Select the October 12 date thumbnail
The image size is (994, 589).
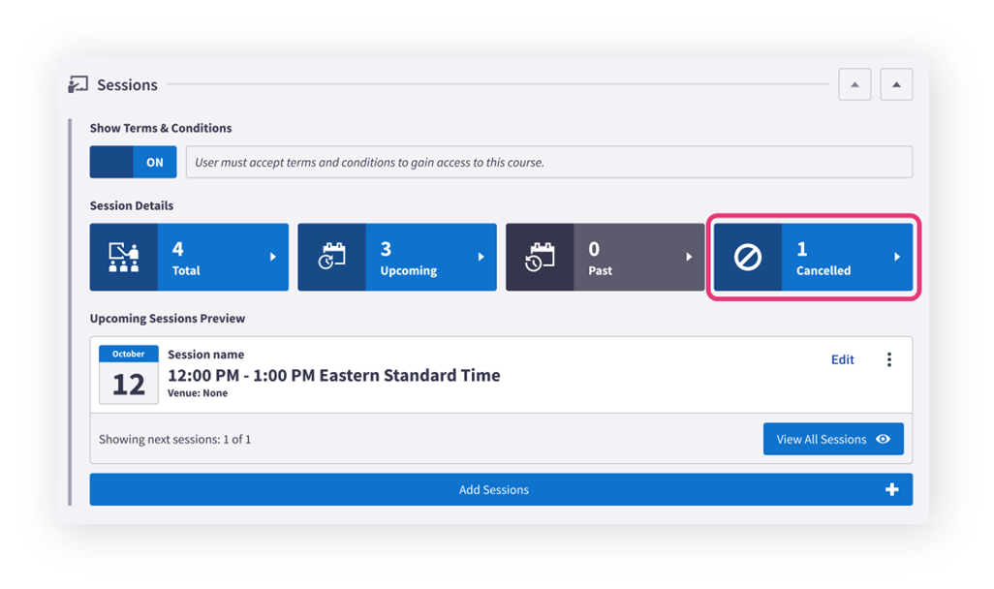pos(129,375)
